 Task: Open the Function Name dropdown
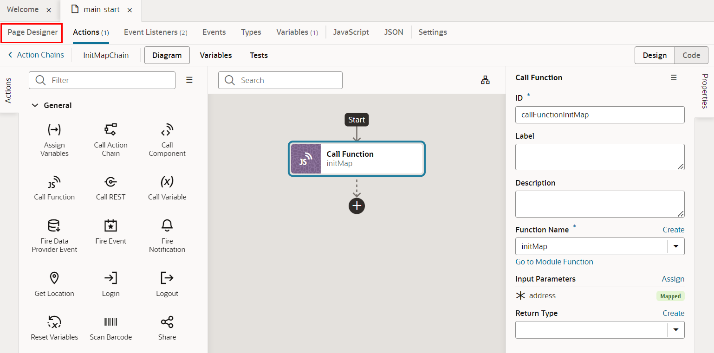click(675, 246)
